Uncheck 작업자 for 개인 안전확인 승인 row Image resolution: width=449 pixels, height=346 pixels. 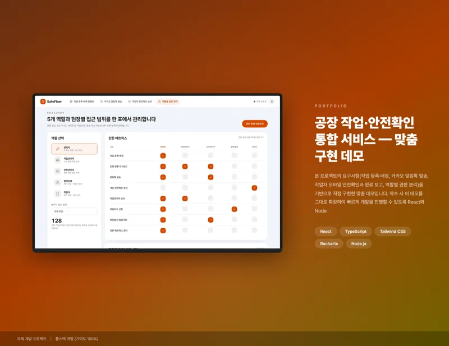coord(254,188)
